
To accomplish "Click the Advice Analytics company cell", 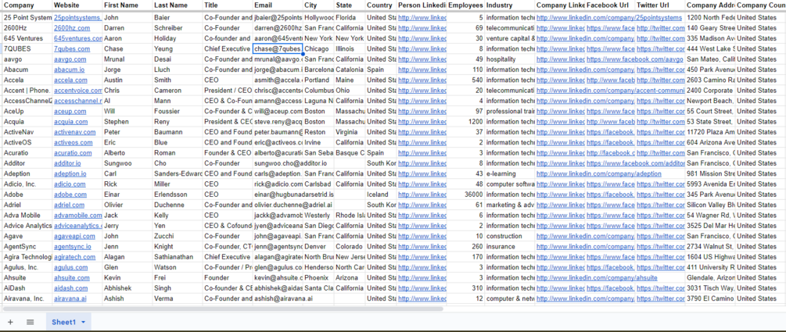I will pyautogui.click(x=27, y=226).
